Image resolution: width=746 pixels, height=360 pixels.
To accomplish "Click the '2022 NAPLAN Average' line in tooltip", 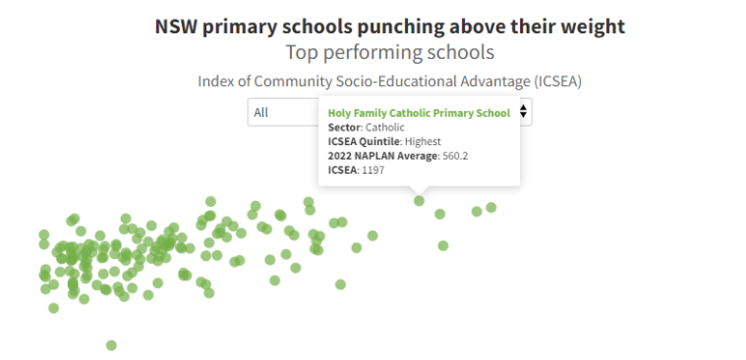I will (x=398, y=156).
